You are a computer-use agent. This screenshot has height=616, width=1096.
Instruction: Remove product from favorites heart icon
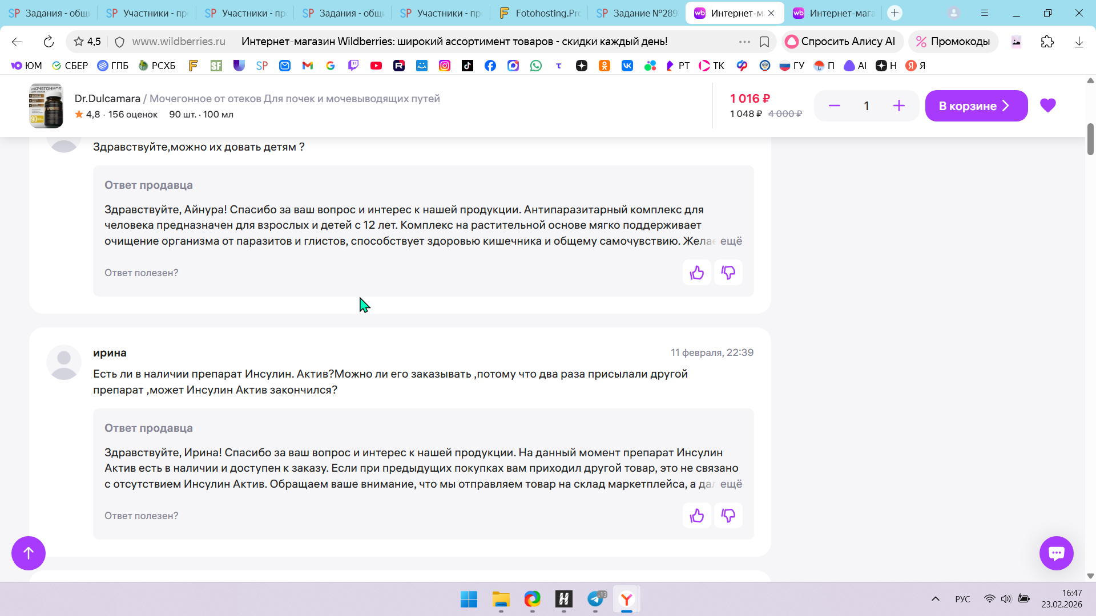pyautogui.click(x=1047, y=106)
